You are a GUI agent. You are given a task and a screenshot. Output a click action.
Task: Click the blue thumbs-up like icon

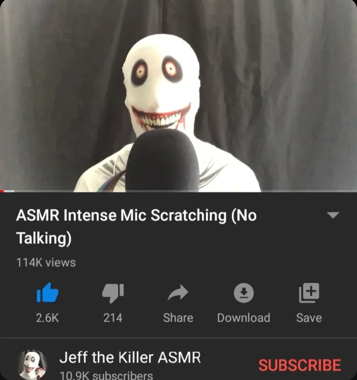click(48, 292)
